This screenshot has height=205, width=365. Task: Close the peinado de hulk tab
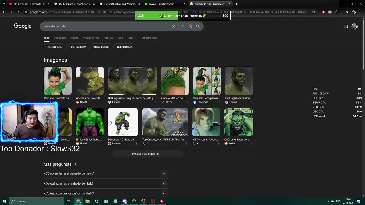pos(230,4)
